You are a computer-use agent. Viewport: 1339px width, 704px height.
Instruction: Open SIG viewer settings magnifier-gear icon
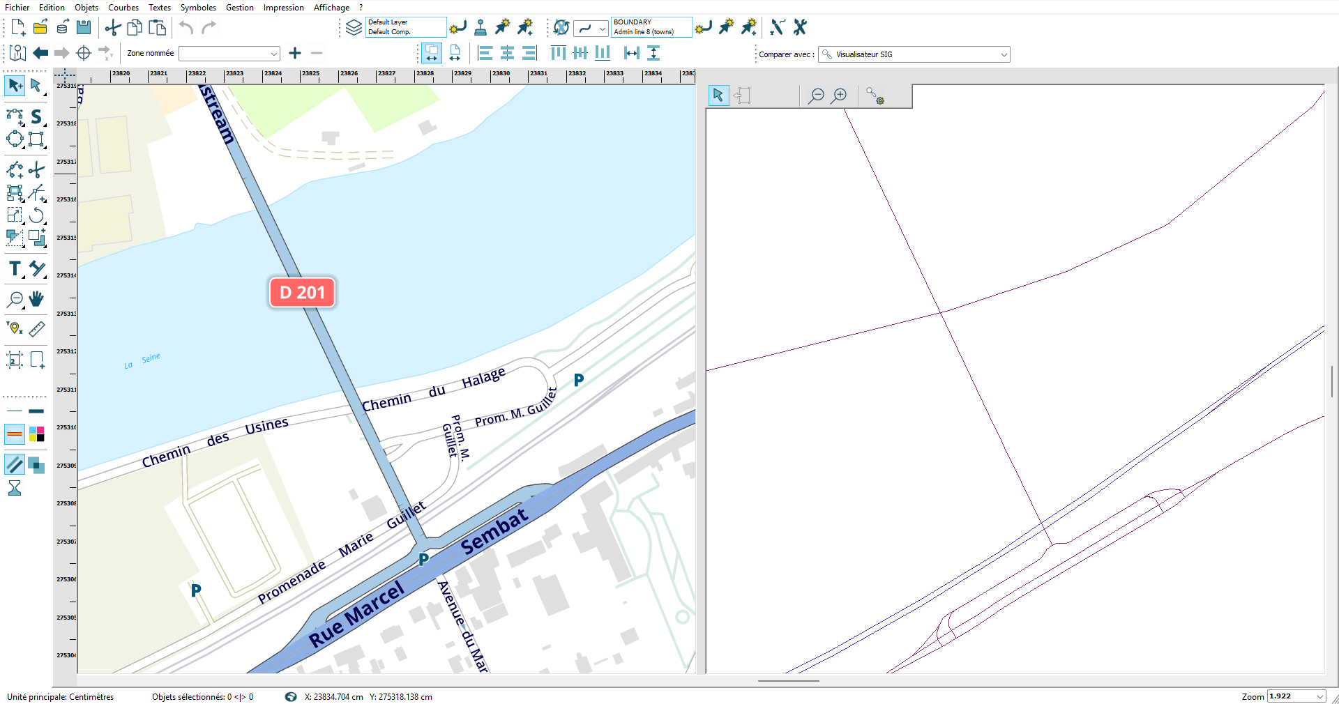pos(875,95)
